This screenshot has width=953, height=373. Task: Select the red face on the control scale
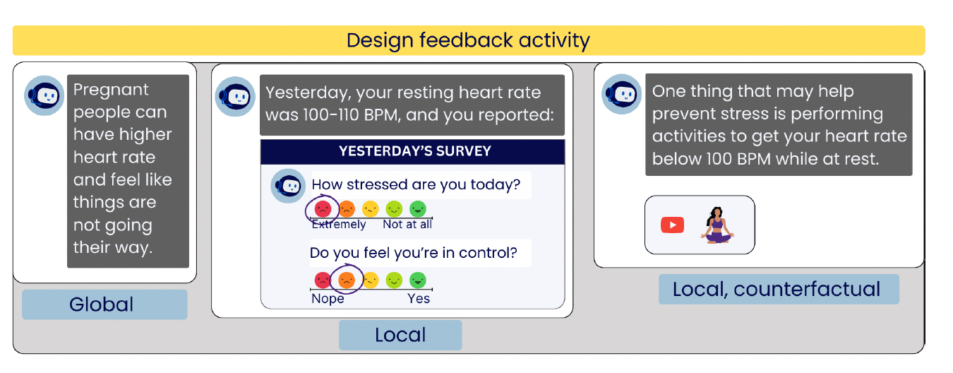point(322,280)
